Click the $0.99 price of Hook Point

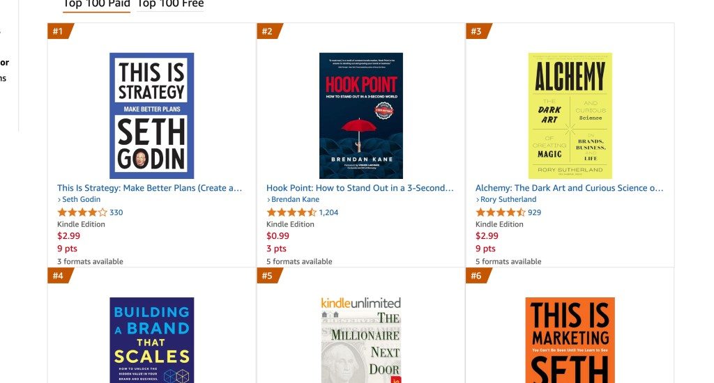coord(278,236)
